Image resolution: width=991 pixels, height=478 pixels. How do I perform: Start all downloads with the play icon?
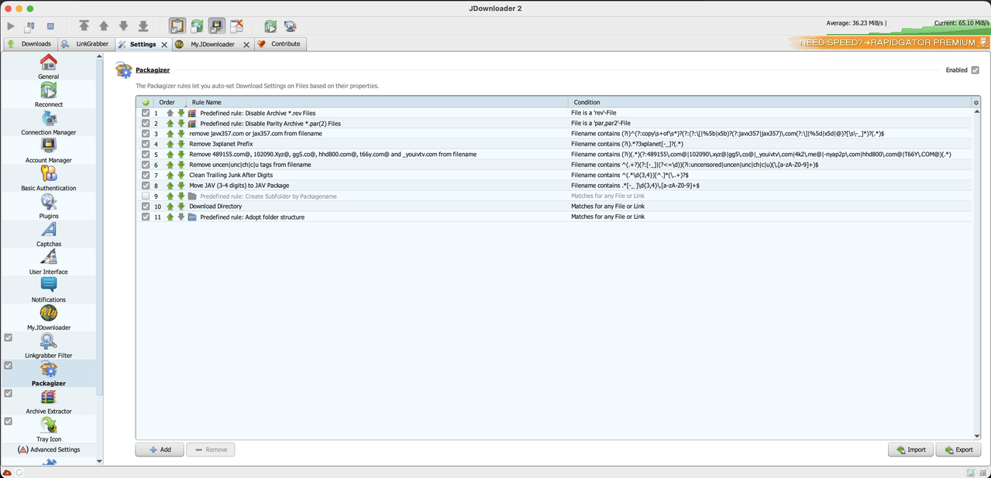coord(11,26)
